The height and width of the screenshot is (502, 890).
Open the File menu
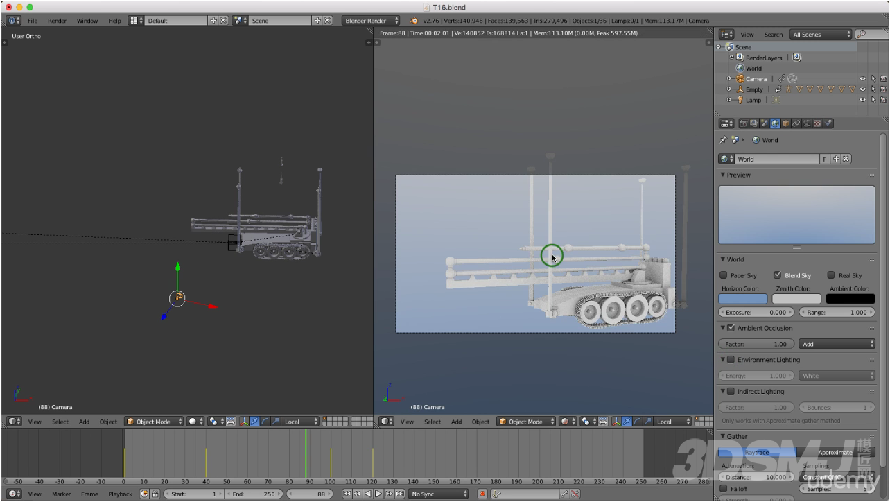tap(33, 21)
